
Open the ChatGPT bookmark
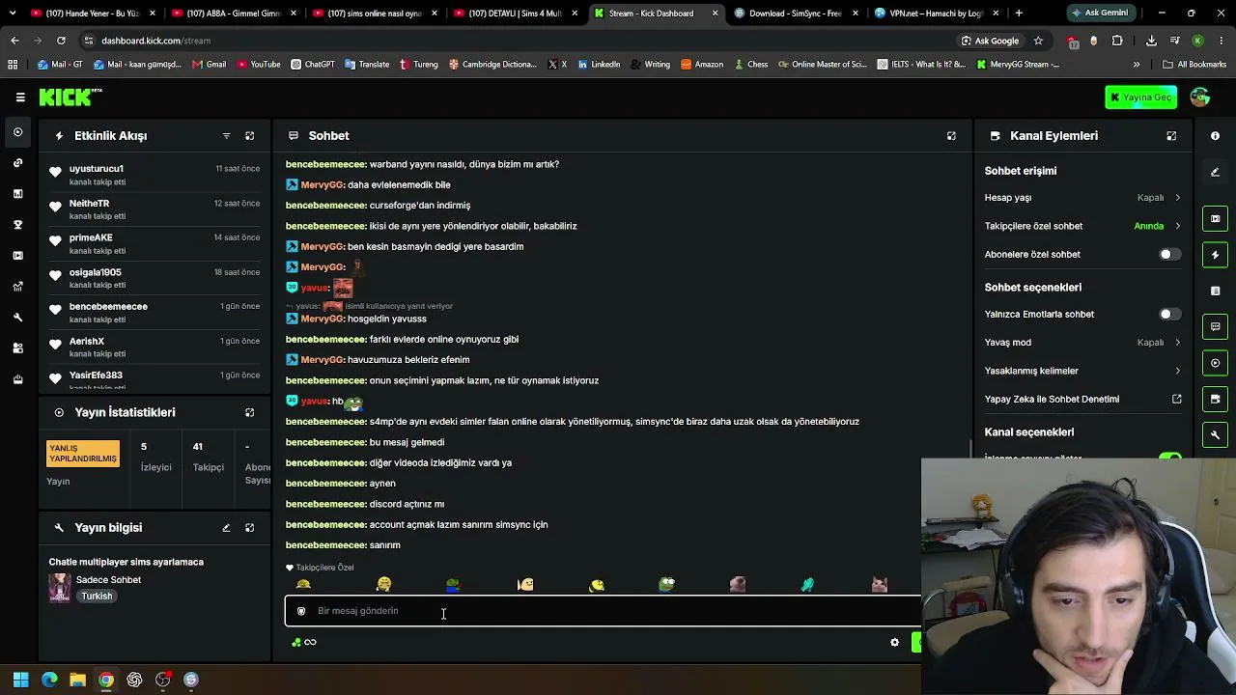tap(312, 65)
